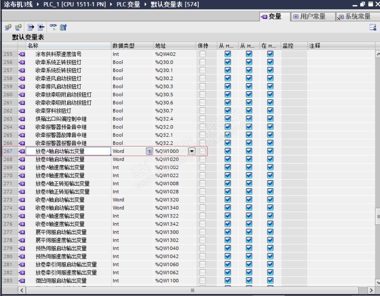Viewport: 380px width, 296px height.
Task: Toggle 保持 checkbox for row 255
Action: [203, 54]
